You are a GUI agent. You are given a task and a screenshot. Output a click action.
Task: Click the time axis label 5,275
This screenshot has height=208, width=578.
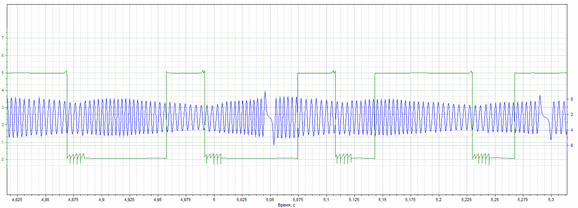[523, 200]
